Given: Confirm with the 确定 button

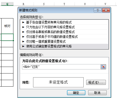Looking at the screenshot, I should tap(76, 93).
